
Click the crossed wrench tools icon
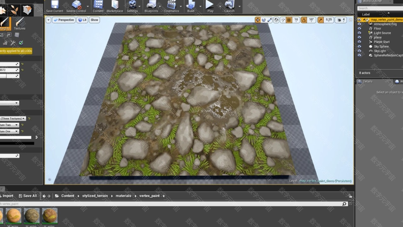(x=13, y=43)
